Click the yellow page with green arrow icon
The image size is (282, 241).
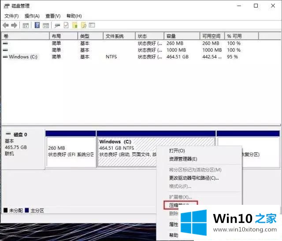[x=75, y=25]
